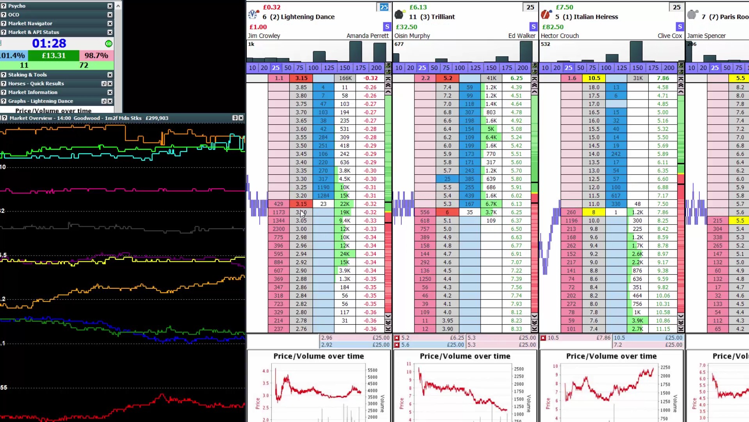Step down one row on Trilliant ladder
This screenshot has height=422, width=749.
[x=535, y=316]
